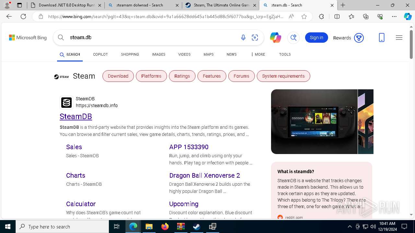Search using voice microphone icon
The width and height of the screenshot is (415, 233).
click(x=243, y=38)
